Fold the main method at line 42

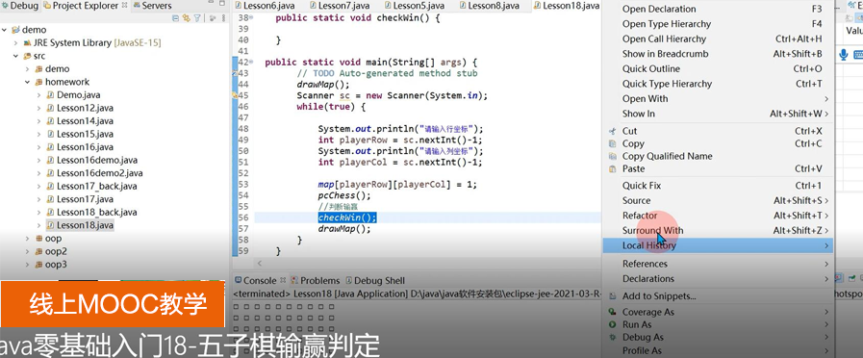point(251,63)
